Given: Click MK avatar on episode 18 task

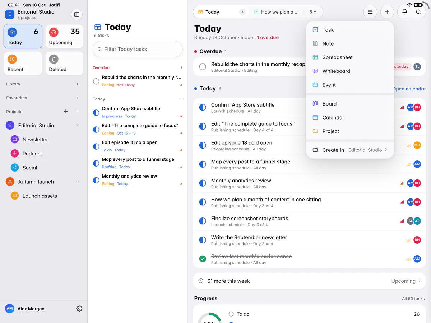Looking at the screenshot, I should (417, 145).
